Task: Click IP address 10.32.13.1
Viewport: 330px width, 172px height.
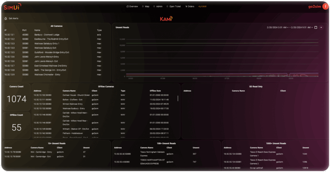Action: click(x=9, y=35)
